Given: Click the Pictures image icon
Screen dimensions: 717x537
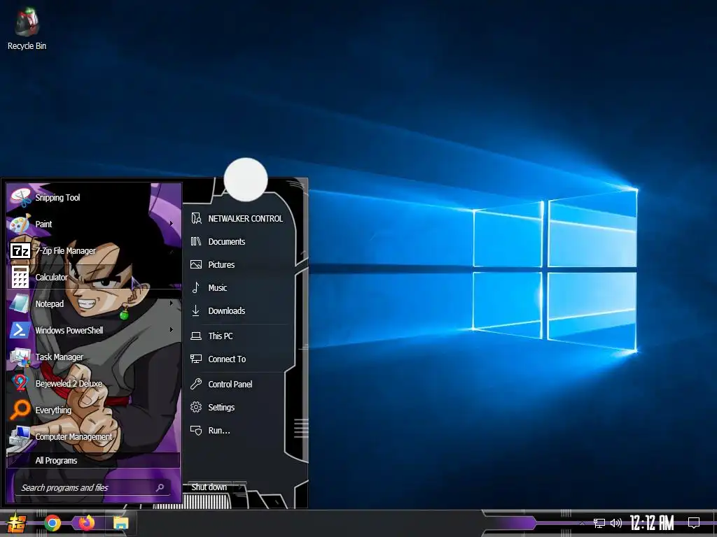Looking at the screenshot, I should pyautogui.click(x=196, y=264).
